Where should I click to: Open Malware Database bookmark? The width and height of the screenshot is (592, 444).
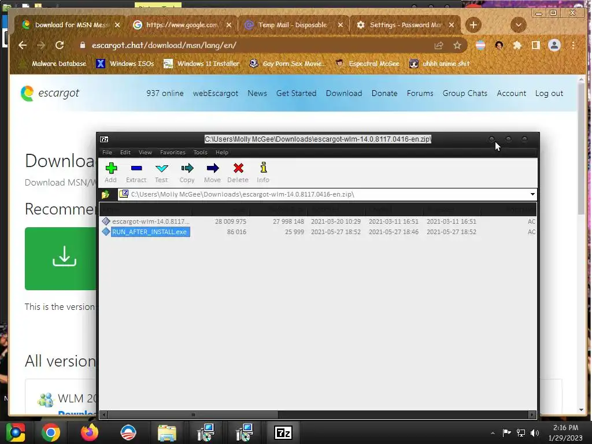click(x=53, y=64)
